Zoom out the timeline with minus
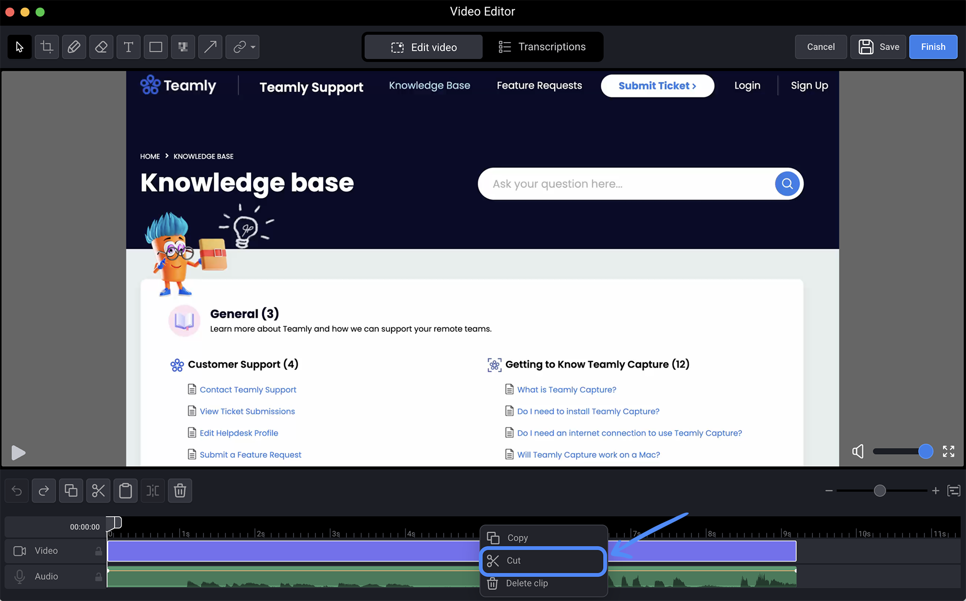The image size is (966, 601). coord(829,491)
